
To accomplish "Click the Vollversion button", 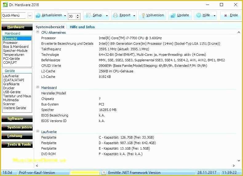I will click(152, 15).
